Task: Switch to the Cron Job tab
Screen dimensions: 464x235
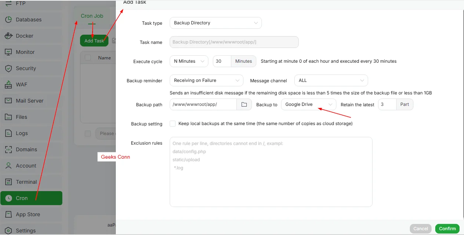Action: tap(92, 16)
